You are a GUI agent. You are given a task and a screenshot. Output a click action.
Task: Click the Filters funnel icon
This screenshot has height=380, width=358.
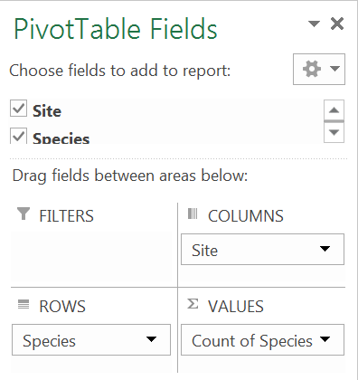click(x=24, y=214)
